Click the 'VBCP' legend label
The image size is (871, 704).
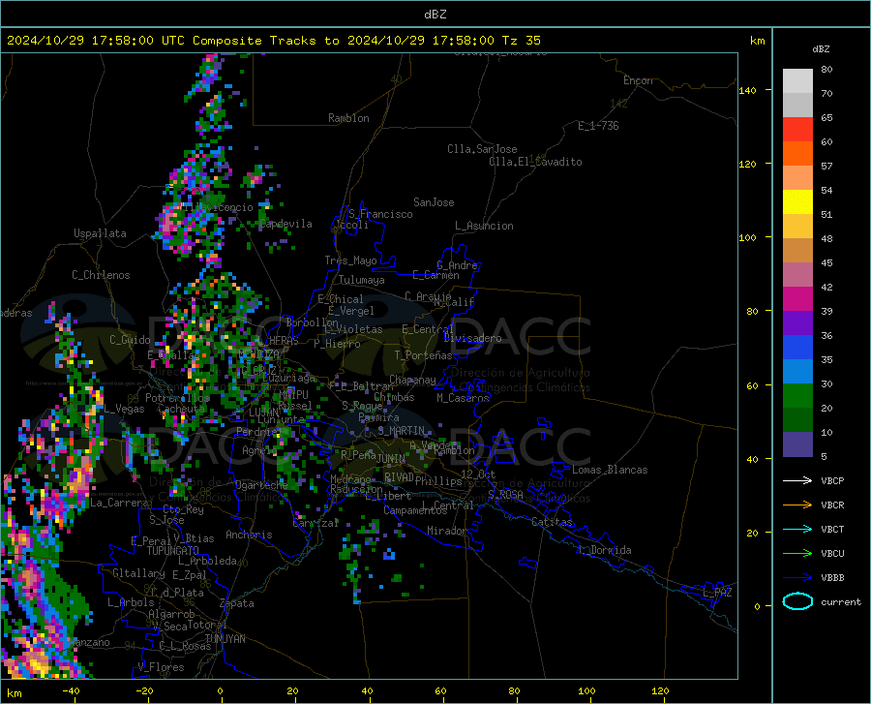(x=832, y=480)
